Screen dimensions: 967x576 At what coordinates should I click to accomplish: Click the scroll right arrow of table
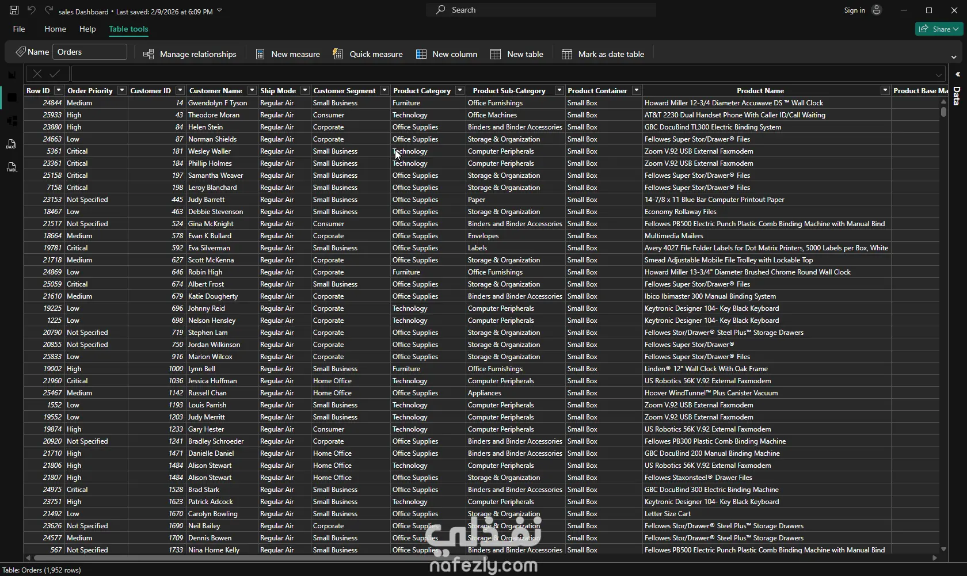point(934,558)
